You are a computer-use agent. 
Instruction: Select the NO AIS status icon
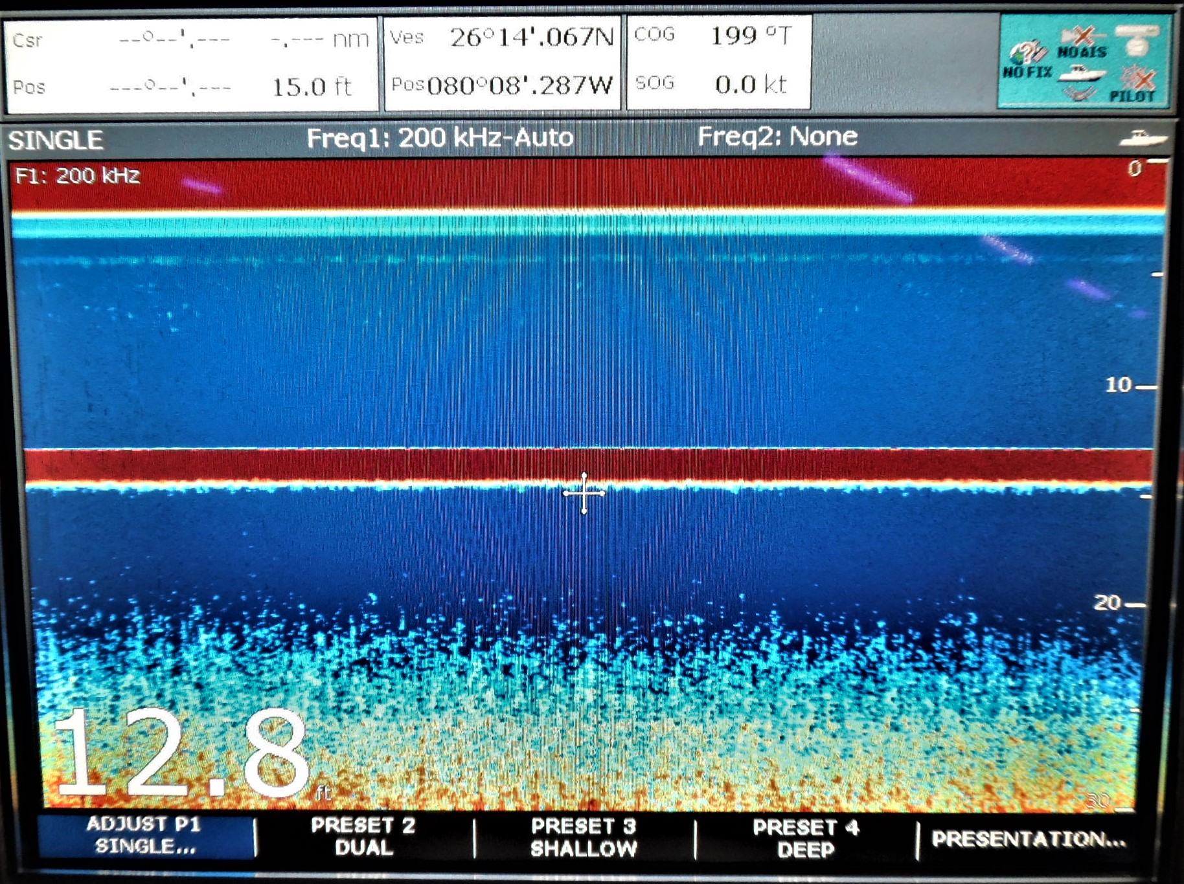(1082, 43)
